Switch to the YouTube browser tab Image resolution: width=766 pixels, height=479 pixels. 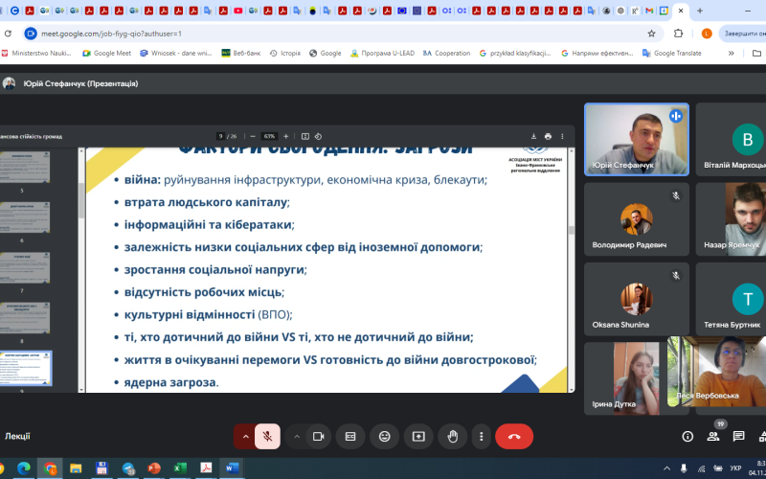point(237,11)
